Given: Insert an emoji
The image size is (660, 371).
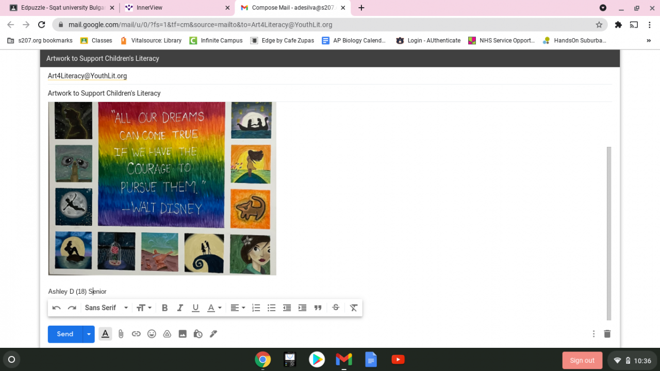Looking at the screenshot, I should [152, 334].
